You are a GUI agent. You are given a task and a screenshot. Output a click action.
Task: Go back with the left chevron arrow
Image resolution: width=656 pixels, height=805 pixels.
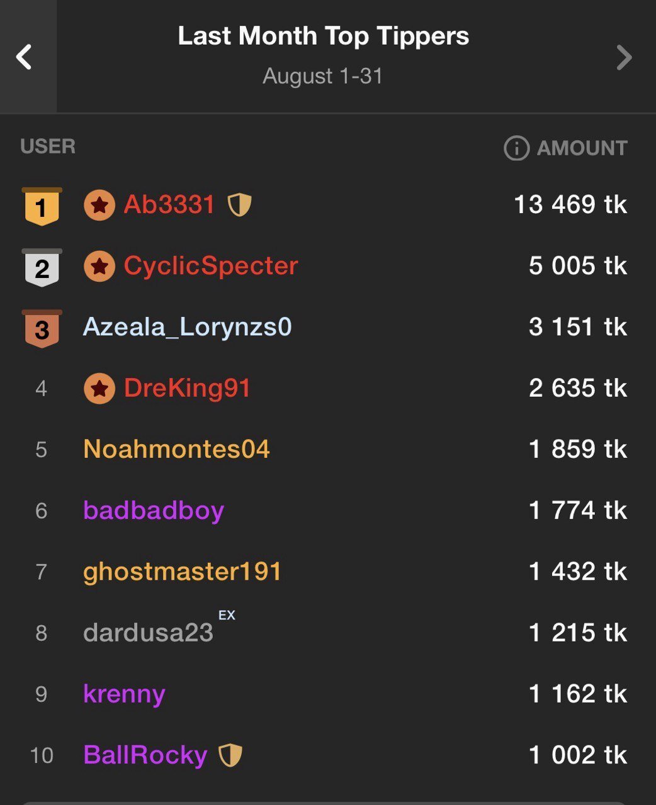point(25,57)
